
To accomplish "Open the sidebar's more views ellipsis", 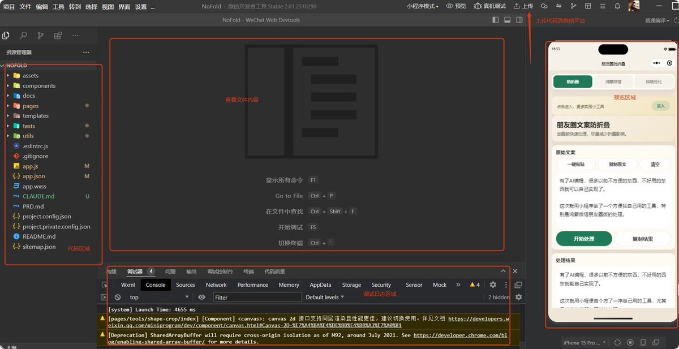I will 75,35.
